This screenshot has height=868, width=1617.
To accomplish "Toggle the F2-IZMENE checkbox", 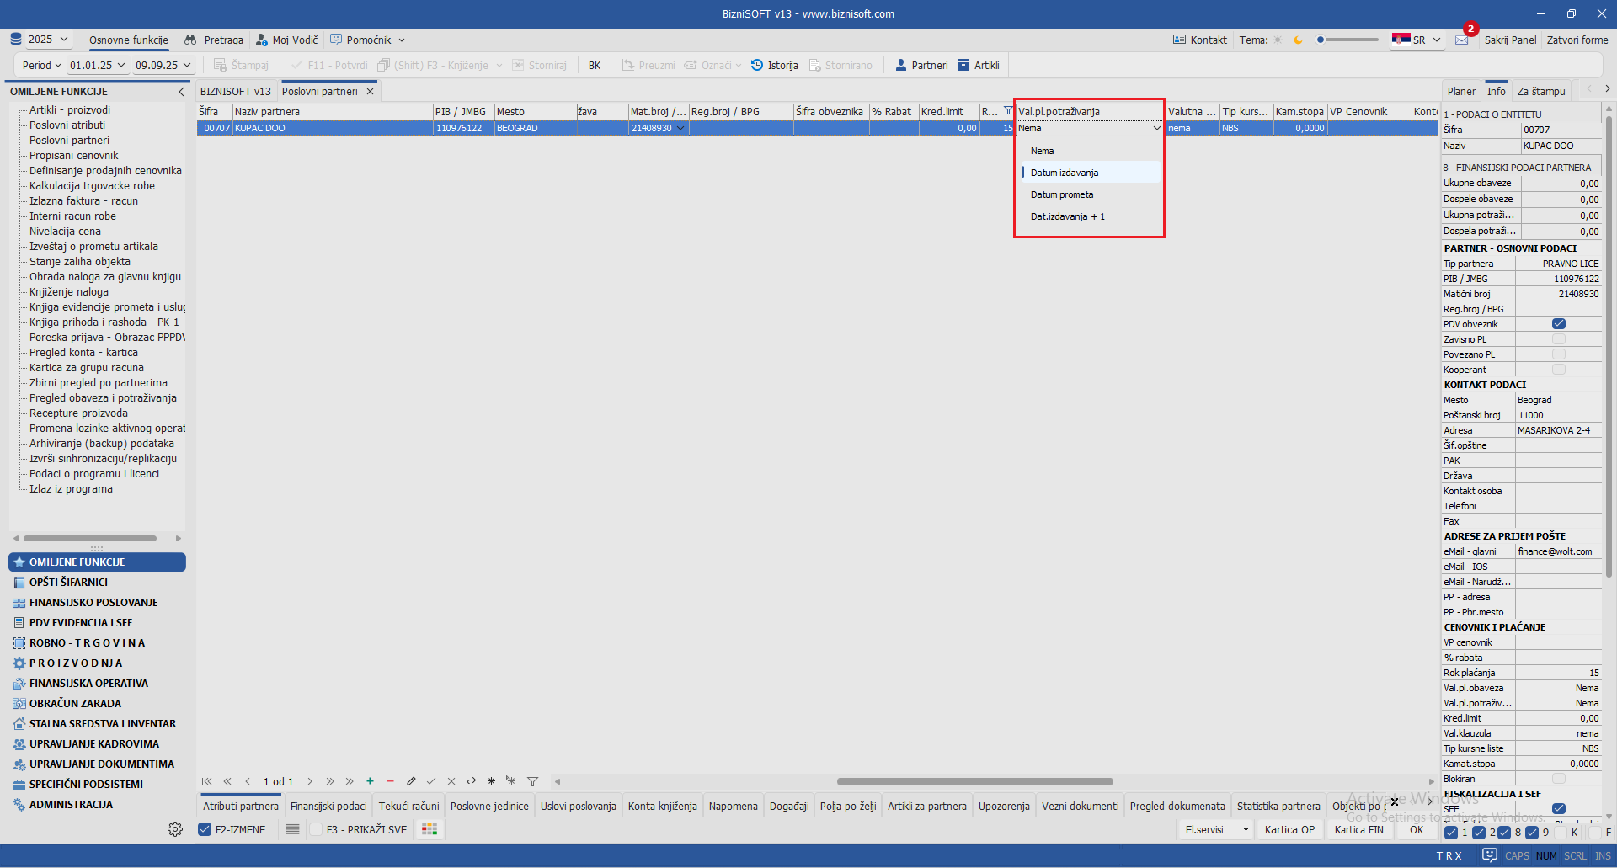I will point(205,829).
